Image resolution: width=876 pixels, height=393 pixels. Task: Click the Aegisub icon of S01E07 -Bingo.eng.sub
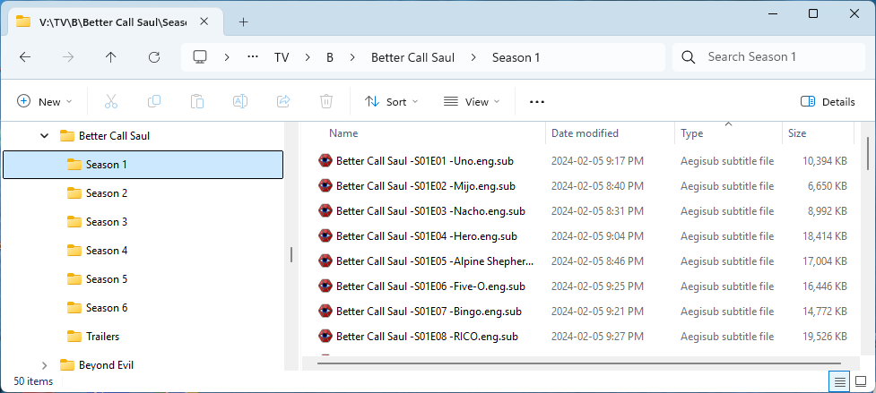click(325, 312)
